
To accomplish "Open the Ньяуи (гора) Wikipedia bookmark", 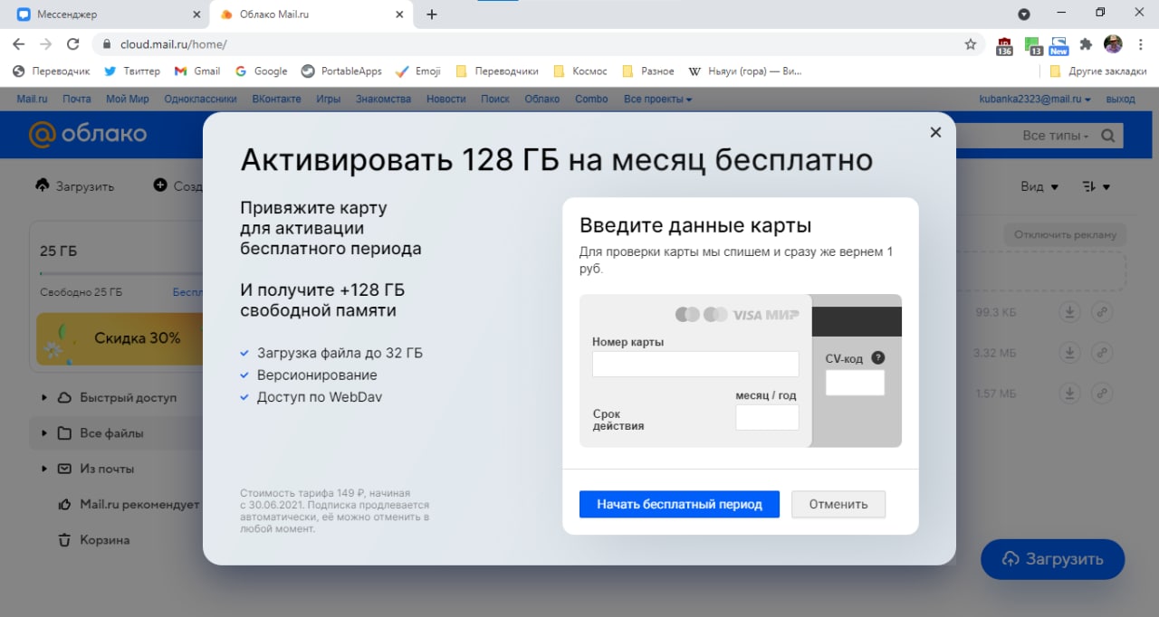I will pos(744,71).
